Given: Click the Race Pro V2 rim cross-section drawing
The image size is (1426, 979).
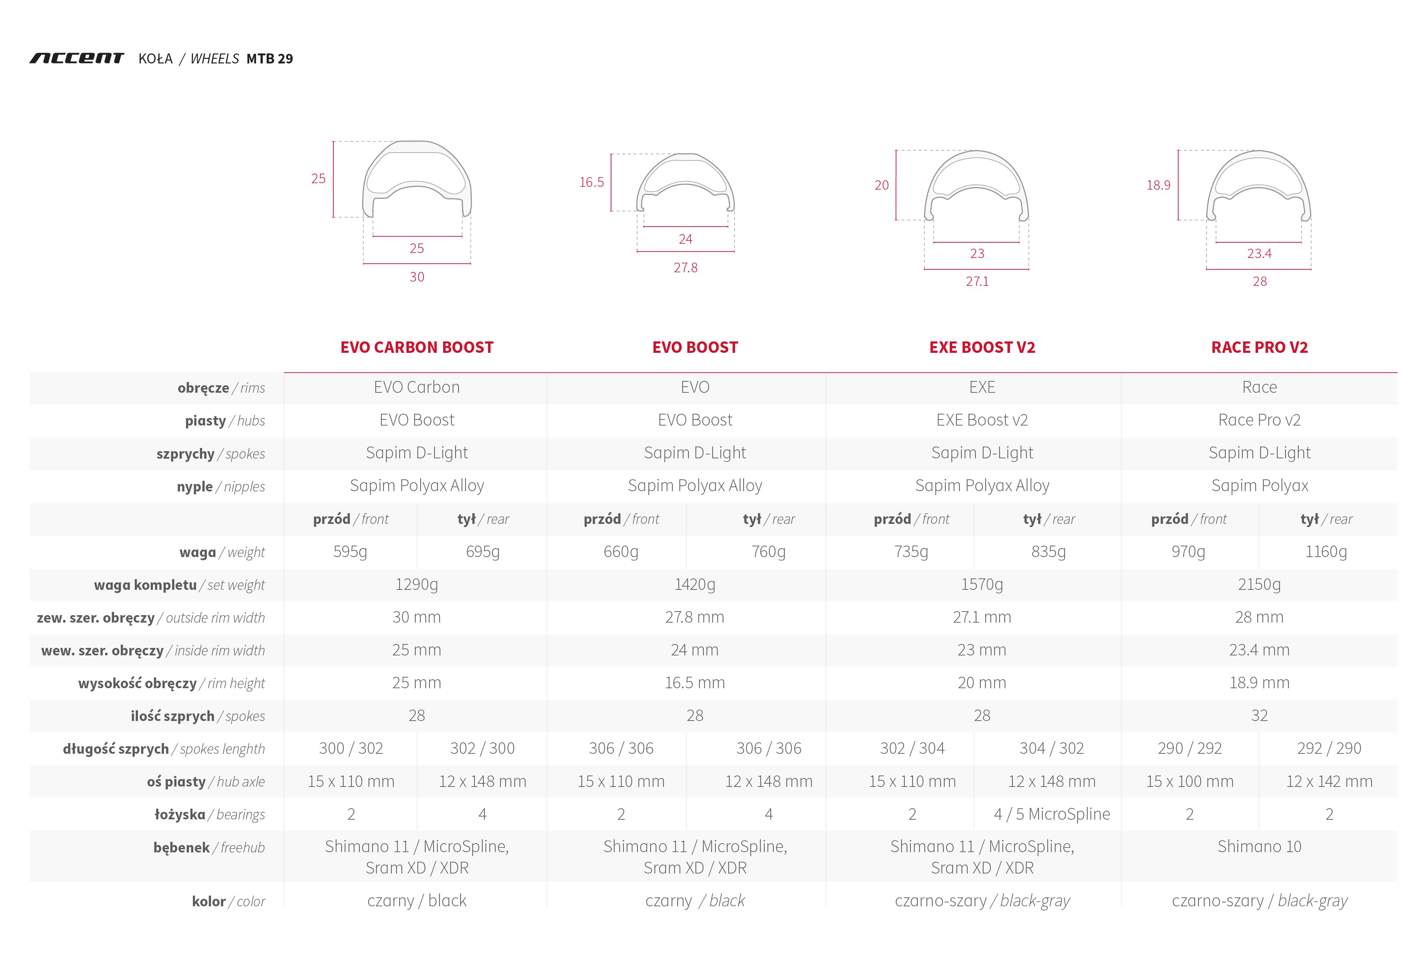Looking at the screenshot, I should point(1258,186).
